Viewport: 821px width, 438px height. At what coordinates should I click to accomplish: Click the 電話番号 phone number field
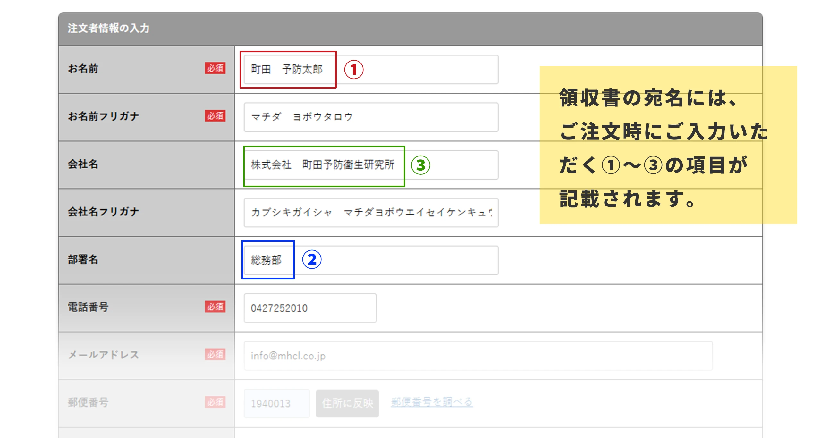(310, 308)
